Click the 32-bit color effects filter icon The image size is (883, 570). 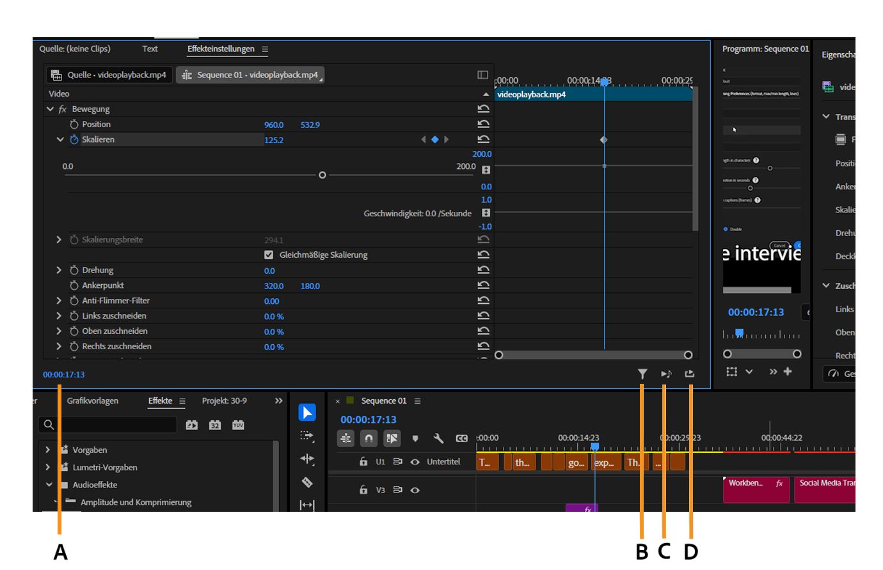click(215, 425)
